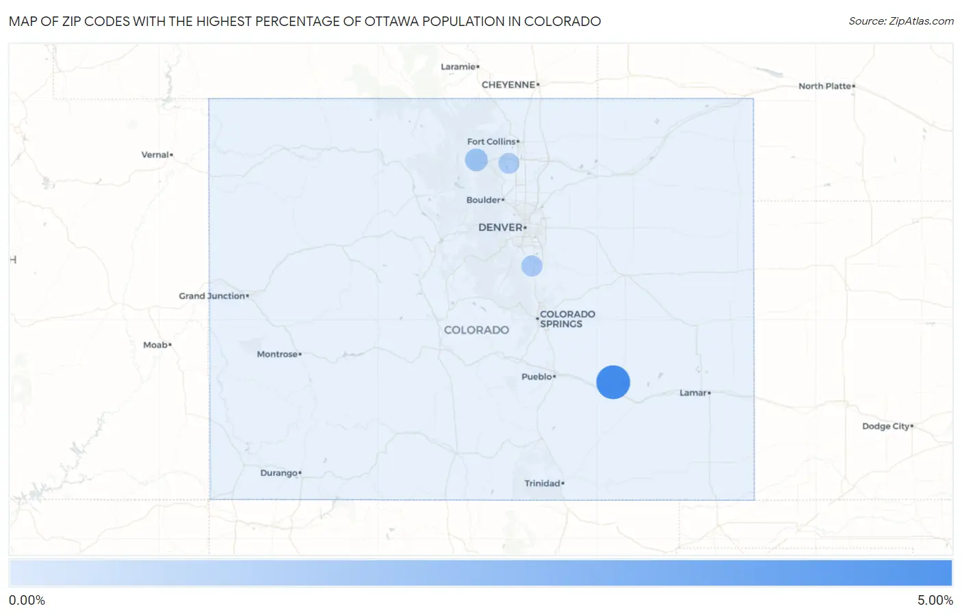Click the Grand Junction label
The width and height of the screenshot is (962, 615).
coord(212,296)
